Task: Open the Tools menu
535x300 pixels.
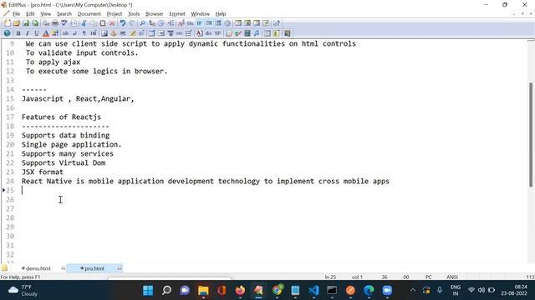Action: 134,14
